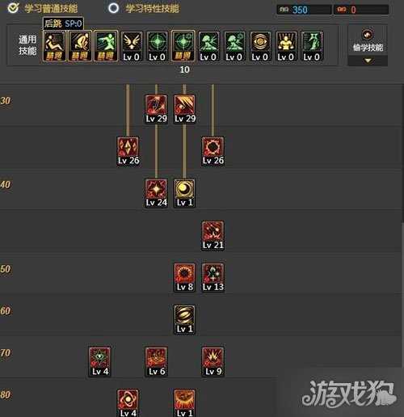Select the Lv 6 fire skill in row 70
Viewport: 404px width, 417px height.
click(156, 362)
